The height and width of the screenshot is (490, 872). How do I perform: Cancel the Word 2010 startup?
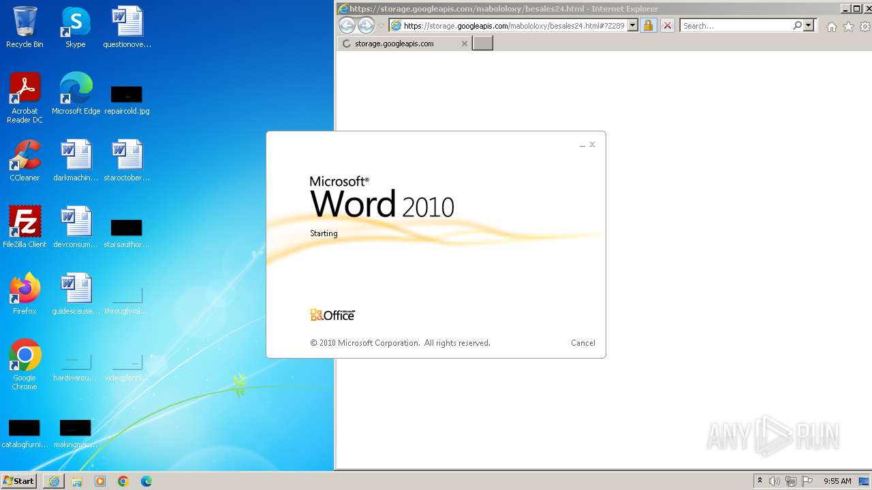583,343
